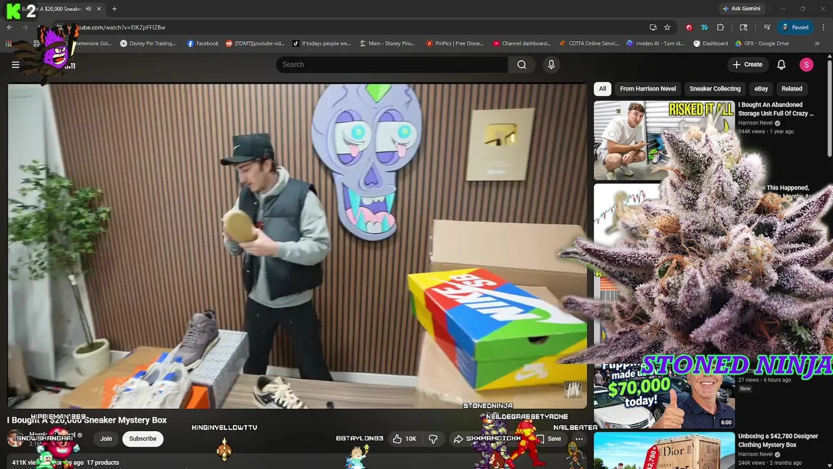Subscribe to the channel
833x469 pixels.
[143, 439]
